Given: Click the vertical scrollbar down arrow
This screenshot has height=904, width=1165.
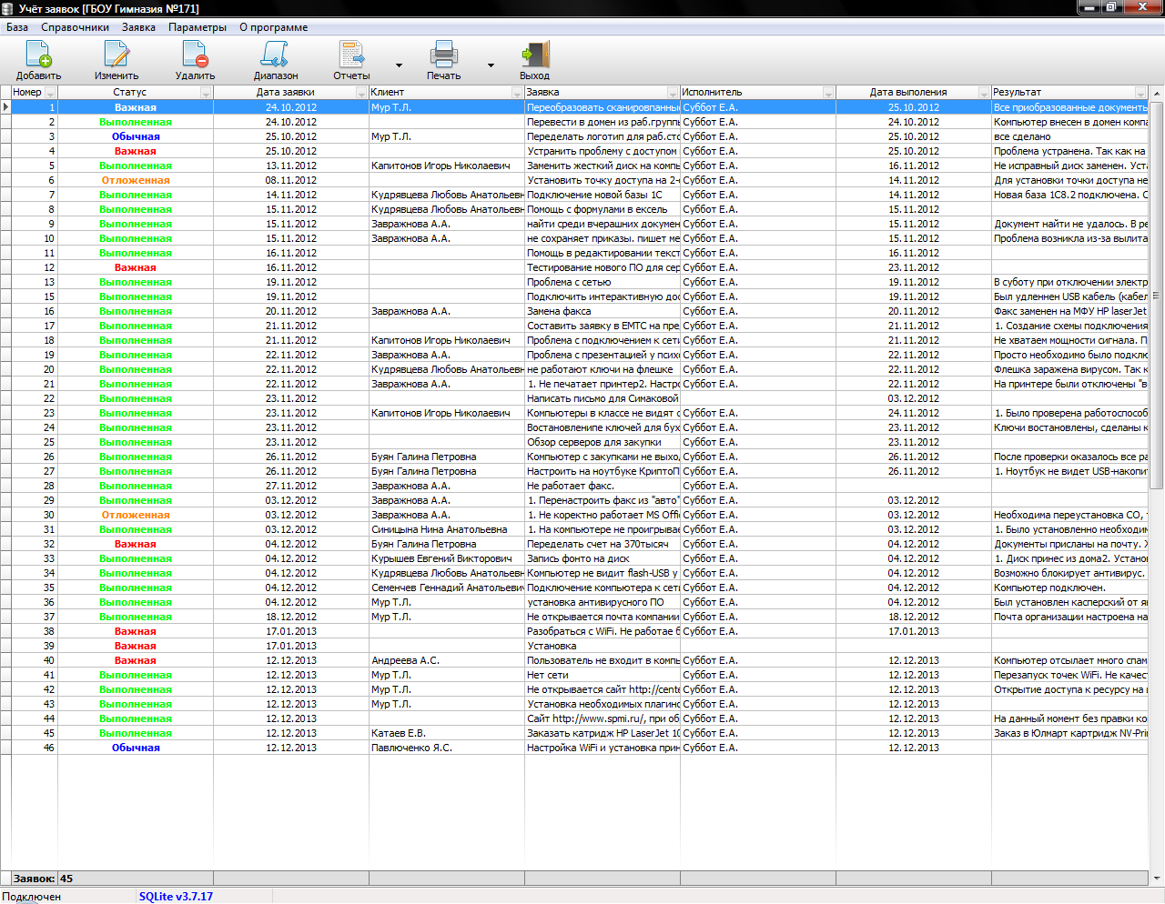Looking at the screenshot, I should [x=1157, y=879].
